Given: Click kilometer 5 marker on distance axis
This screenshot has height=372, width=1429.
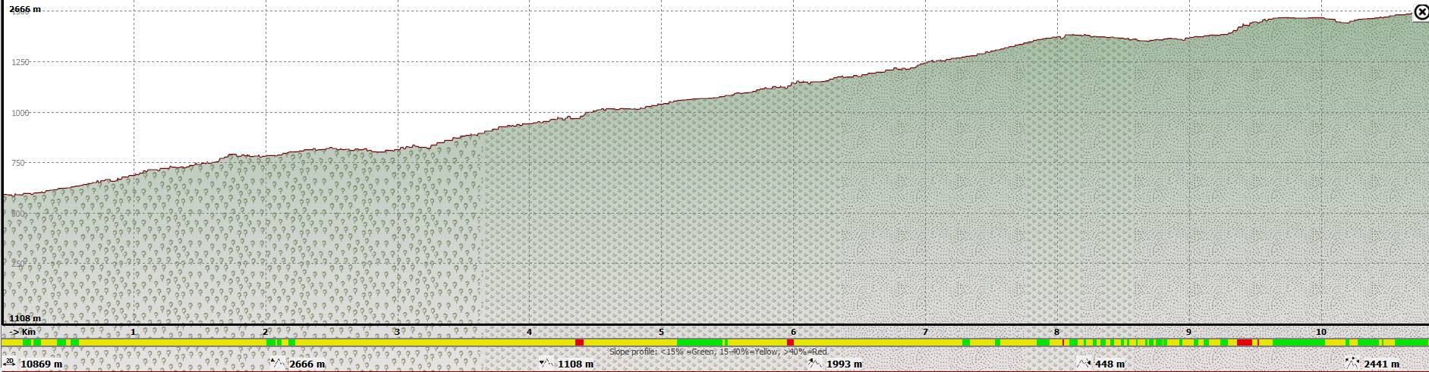Looking at the screenshot, I should coord(661,332).
